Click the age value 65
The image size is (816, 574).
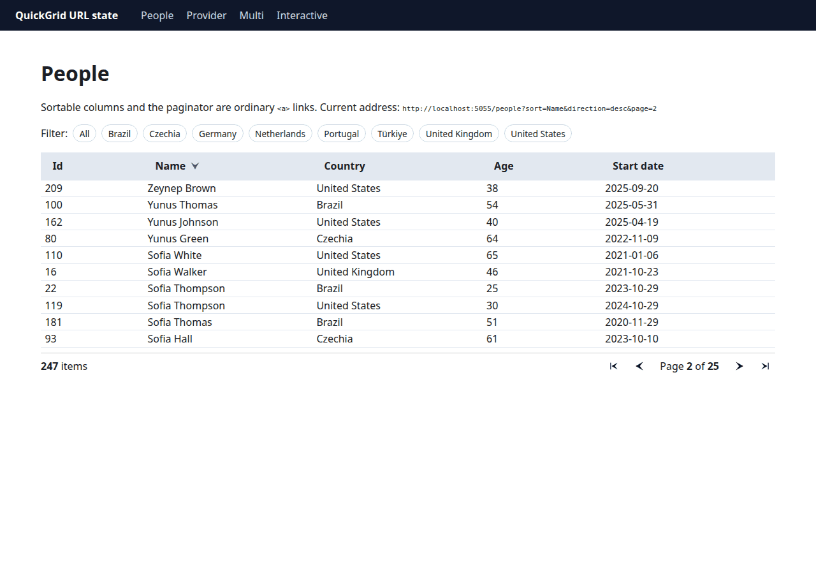click(x=492, y=255)
